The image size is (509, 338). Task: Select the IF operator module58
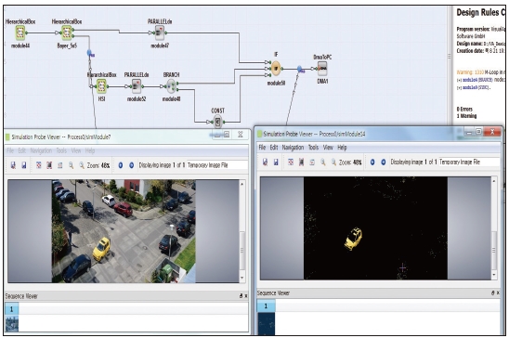276,69
